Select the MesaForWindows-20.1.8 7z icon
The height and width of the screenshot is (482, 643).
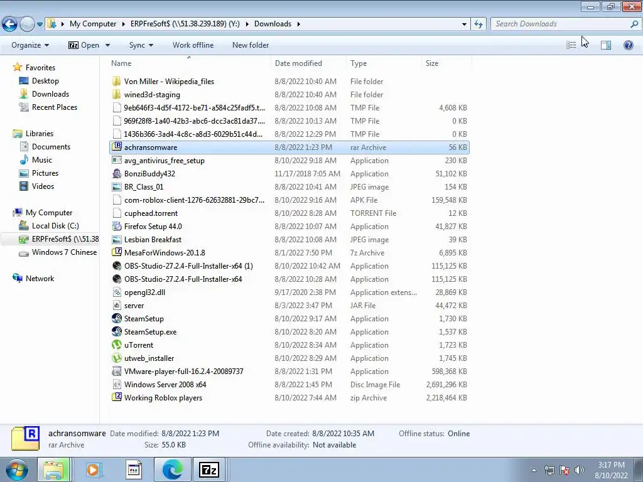coord(117,252)
